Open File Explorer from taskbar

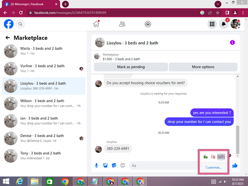[35, 182]
